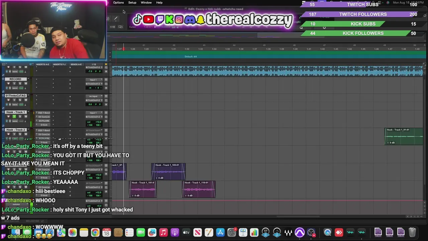Open Numbers in the Dock
Screen dimensions: 428x241
pos(254,232)
